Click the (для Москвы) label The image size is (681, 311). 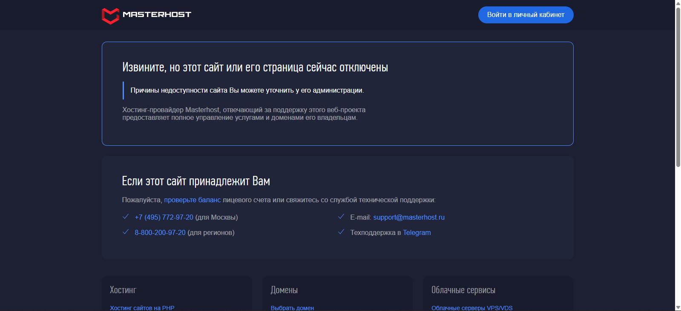pos(216,218)
